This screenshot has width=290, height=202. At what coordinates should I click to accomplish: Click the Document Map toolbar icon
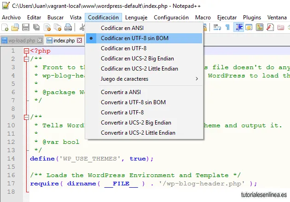260,27
